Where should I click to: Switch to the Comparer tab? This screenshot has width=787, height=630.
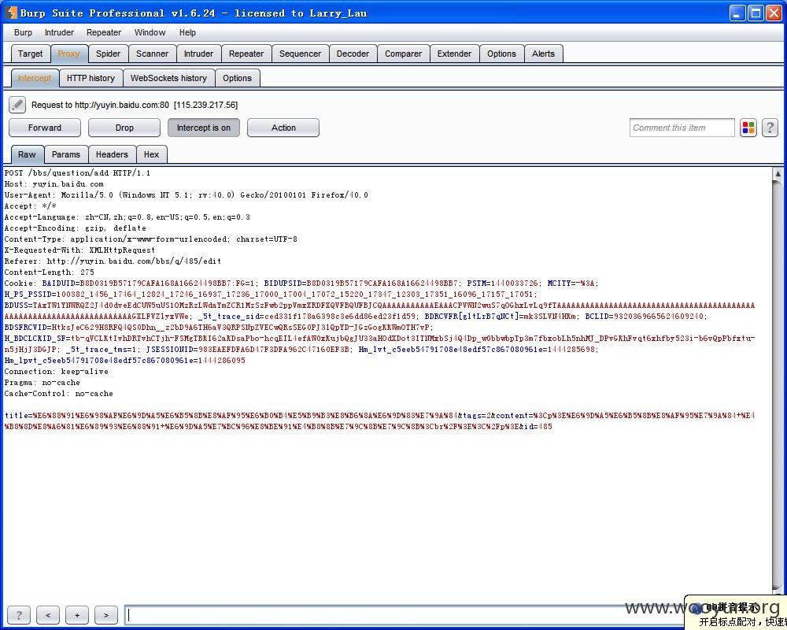coord(403,54)
